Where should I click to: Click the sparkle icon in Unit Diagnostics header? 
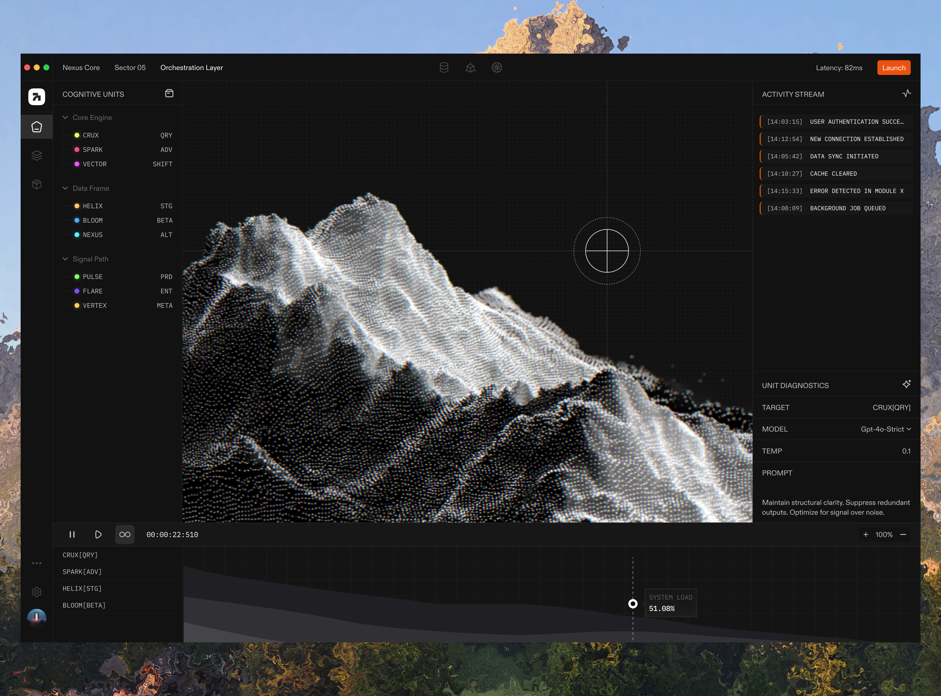[906, 384]
